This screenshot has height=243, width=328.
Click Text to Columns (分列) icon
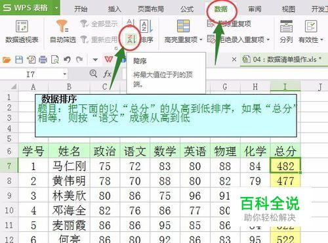[x=286, y=32]
